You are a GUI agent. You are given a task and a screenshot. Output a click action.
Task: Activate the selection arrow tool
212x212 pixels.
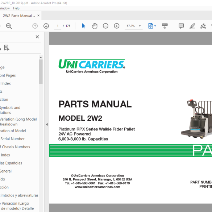pyautogui.click(x=83, y=26)
